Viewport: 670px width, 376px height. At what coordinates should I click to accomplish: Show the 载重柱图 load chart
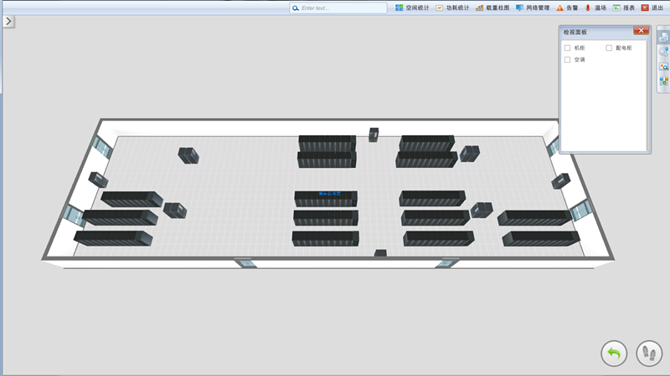[x=492, y=8]
